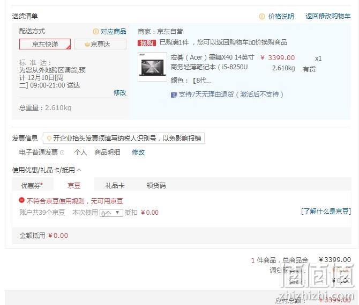Click the 账户共39个京豆 text
This screenshot has width=359, height=305.
(42, 213)
